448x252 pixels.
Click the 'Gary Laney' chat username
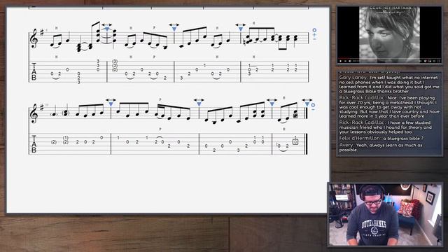click(353, 78)
